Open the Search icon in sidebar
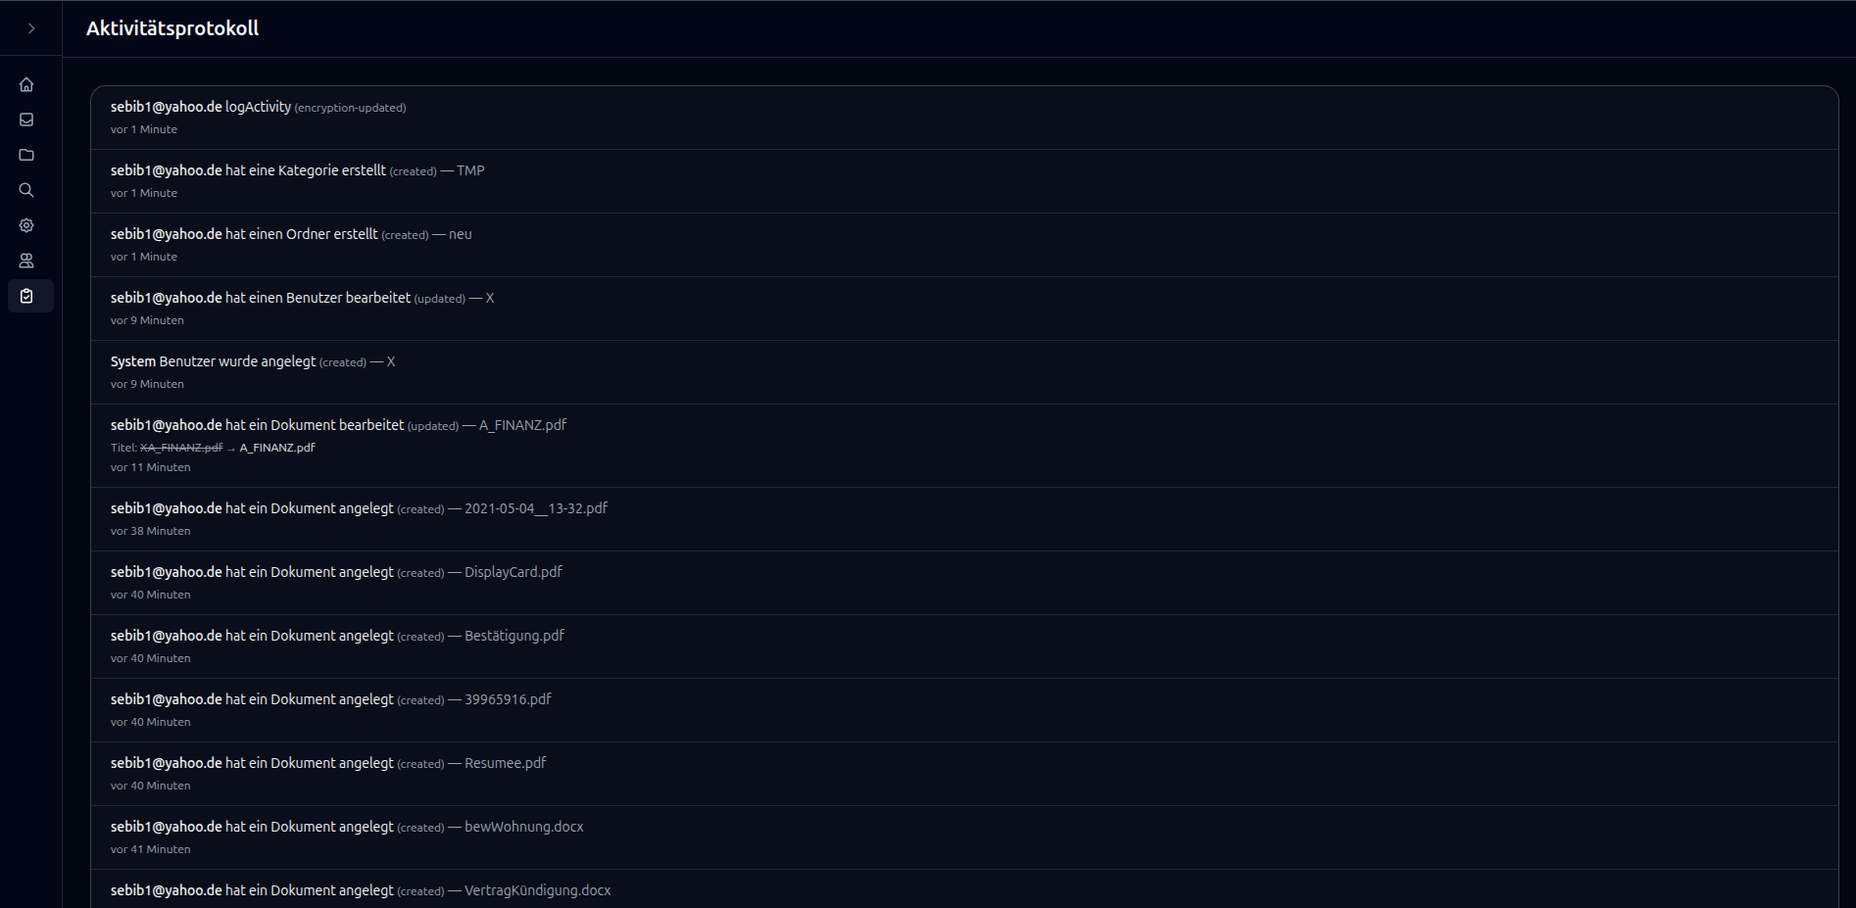The width and height of the screenshot is (1856, 908). point(26,190)
